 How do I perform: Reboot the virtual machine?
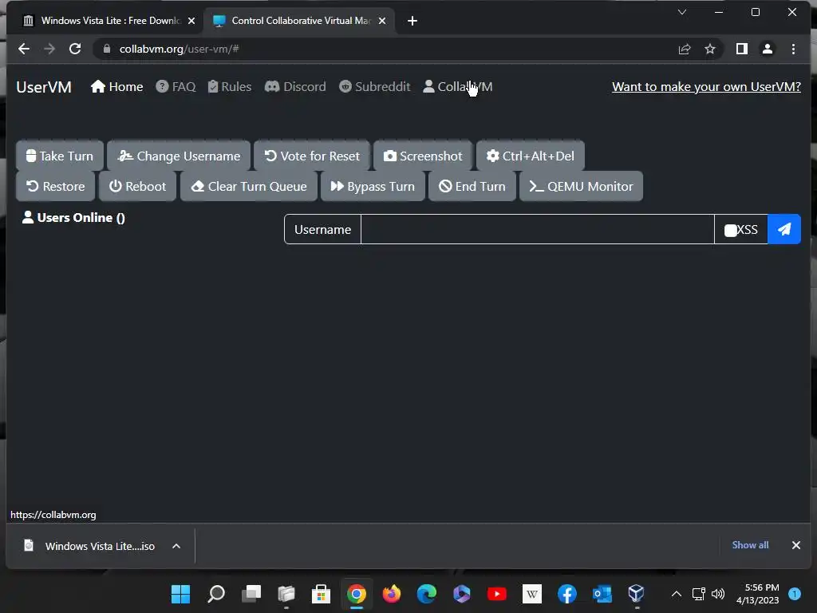click(137, 186)
